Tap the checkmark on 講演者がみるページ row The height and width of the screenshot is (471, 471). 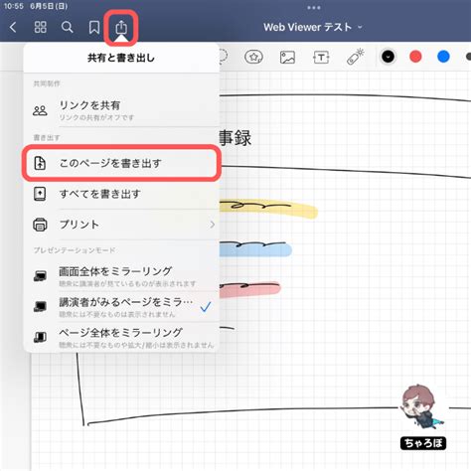(x=206, y=307)
